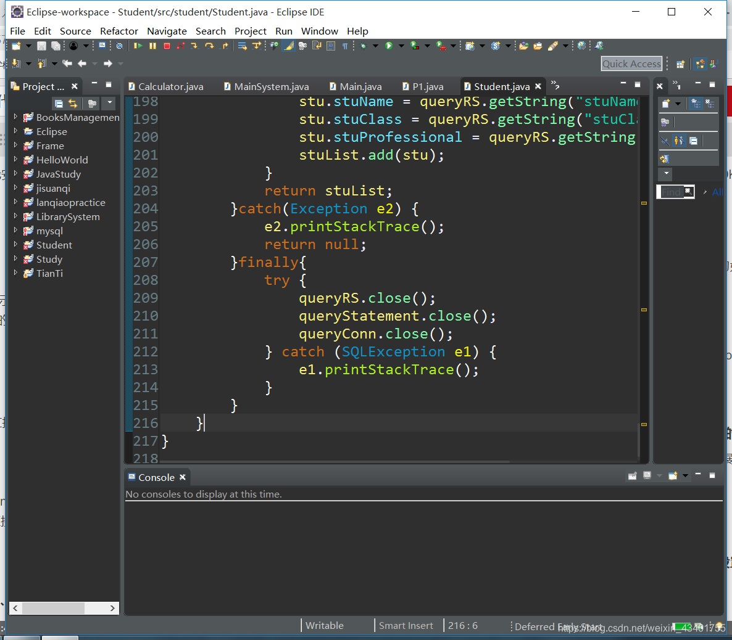This screenshot has width=732, height=640.
Task: Click the Run with Coverage icon
Action: 415,46
